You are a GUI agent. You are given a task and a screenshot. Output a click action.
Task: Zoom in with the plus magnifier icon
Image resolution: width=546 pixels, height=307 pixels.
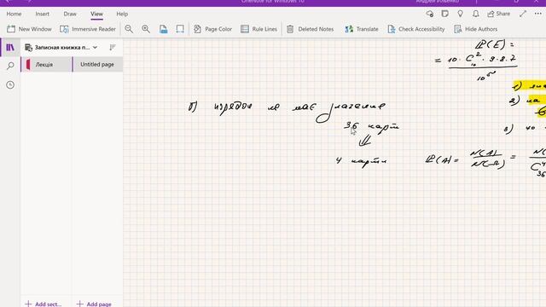click(146, 29)
